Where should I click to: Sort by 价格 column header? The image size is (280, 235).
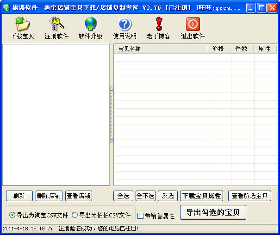[x=219, y=49]
